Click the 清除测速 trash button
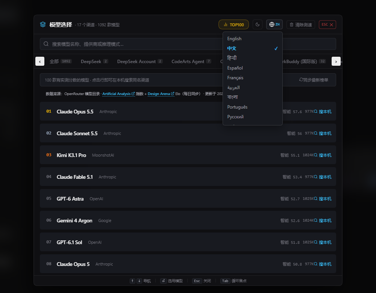 301,25
